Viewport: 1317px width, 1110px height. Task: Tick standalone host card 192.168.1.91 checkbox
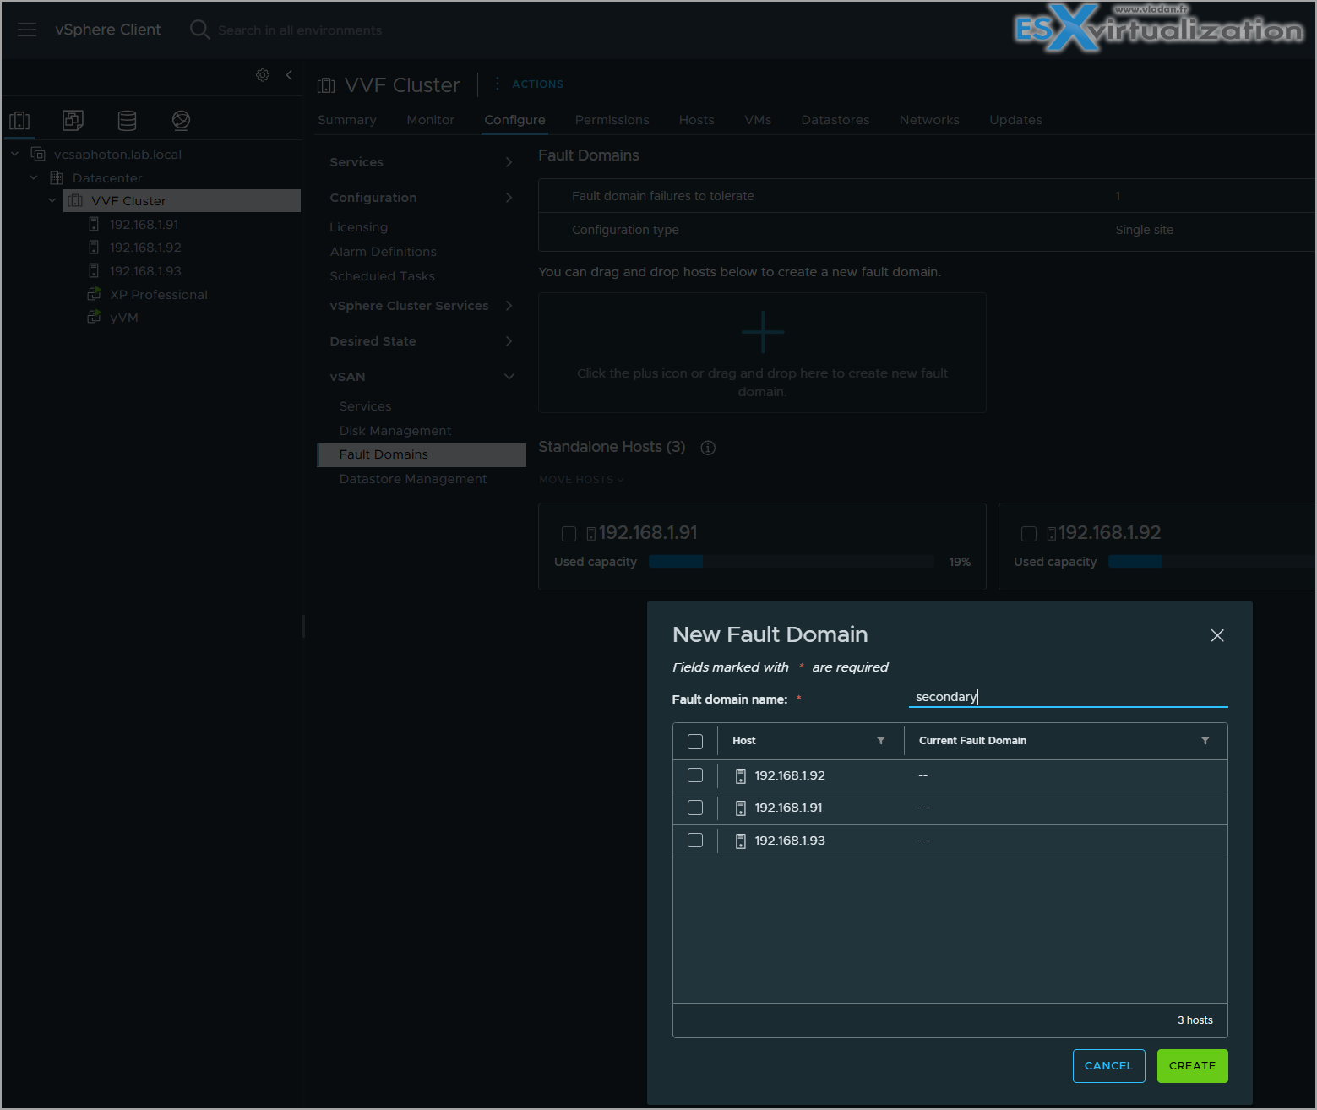569,534
